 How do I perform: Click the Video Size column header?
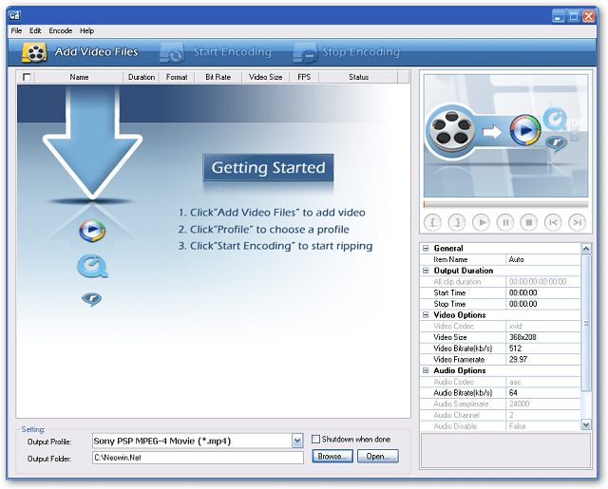coord(266,77)
